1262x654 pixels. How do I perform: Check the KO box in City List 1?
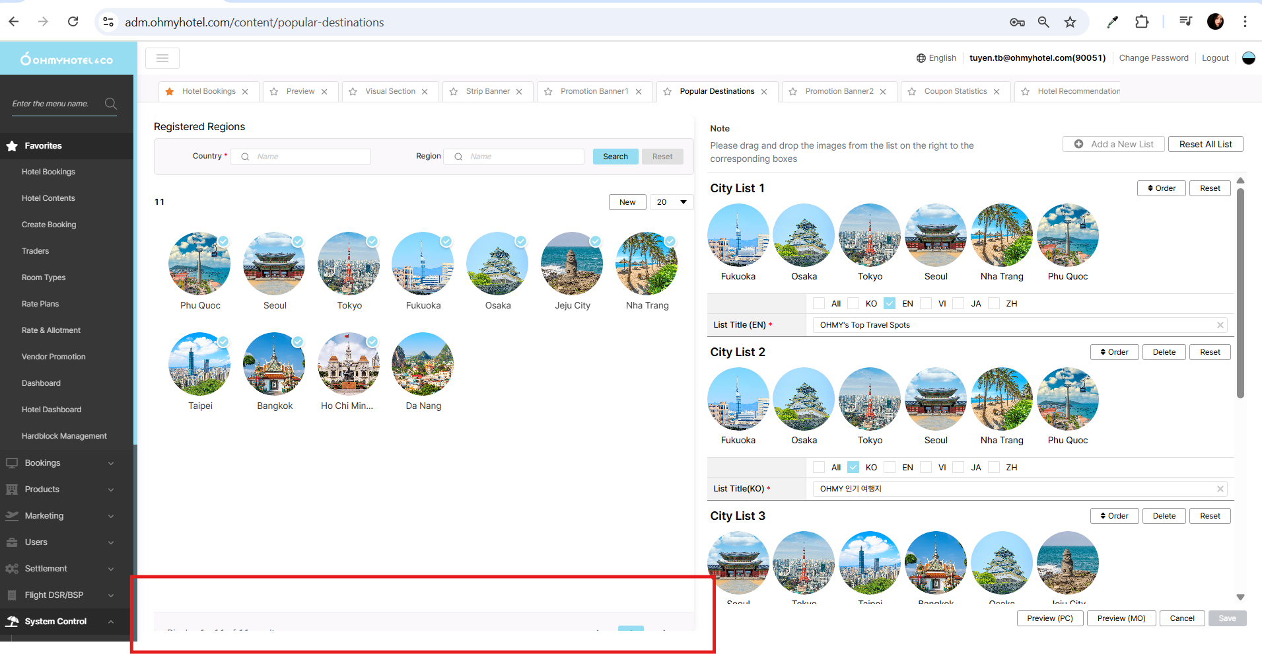853,303
